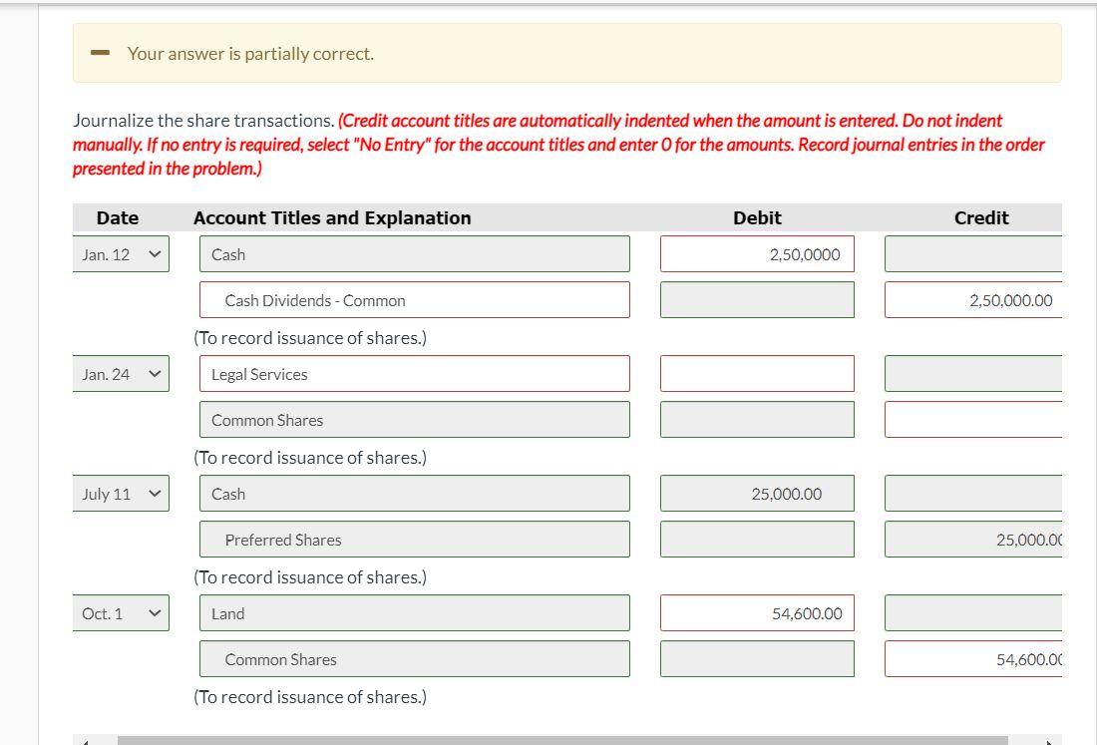The image size is (1097, 745).
Task: Select the Preferred Shares account field
Action: coord(414,539)
